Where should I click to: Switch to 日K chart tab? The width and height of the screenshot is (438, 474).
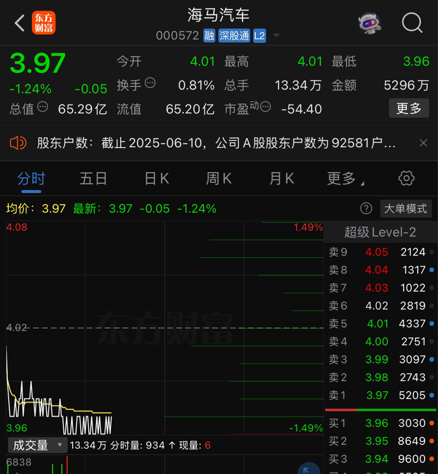point(157,178)
